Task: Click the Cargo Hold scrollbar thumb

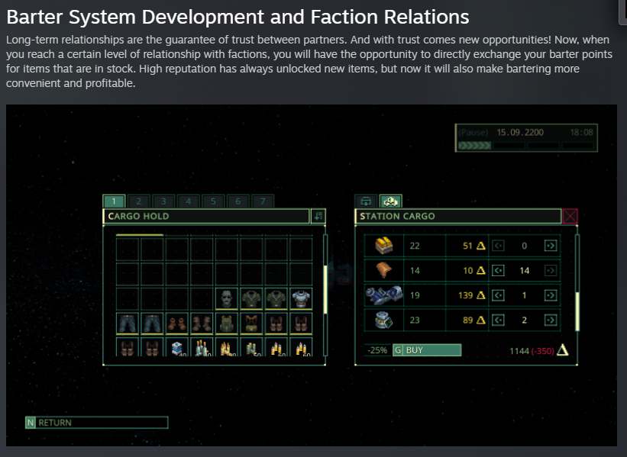Action: pyautogui.click(x=325, y=289)
